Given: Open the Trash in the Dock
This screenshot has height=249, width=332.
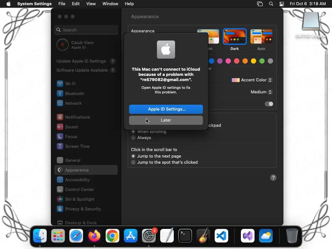Looking at the screenshot, I should coord(292,236).
